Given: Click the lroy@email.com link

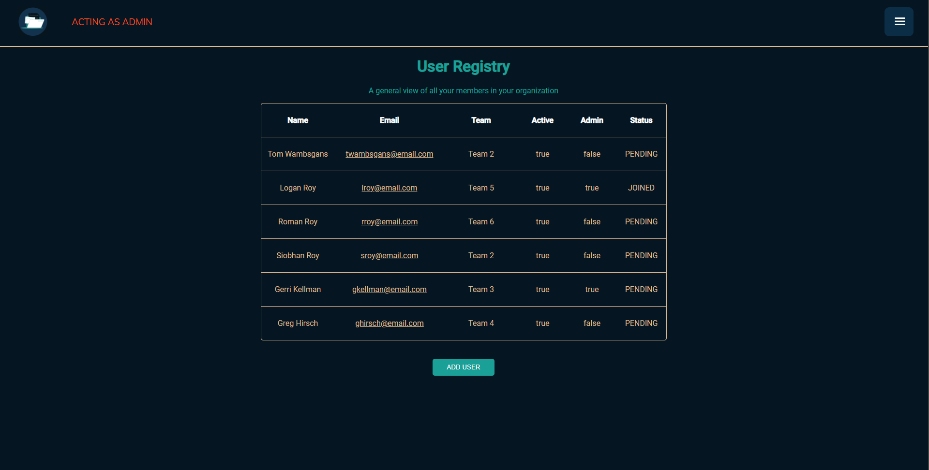Looking at the screenshot, I should (x=389, y=188).
